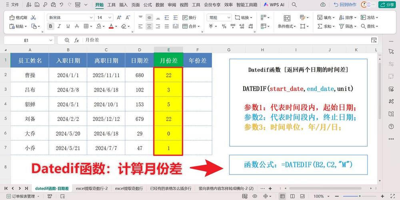Add a new sheet with plus button

[x=270, y=188]
